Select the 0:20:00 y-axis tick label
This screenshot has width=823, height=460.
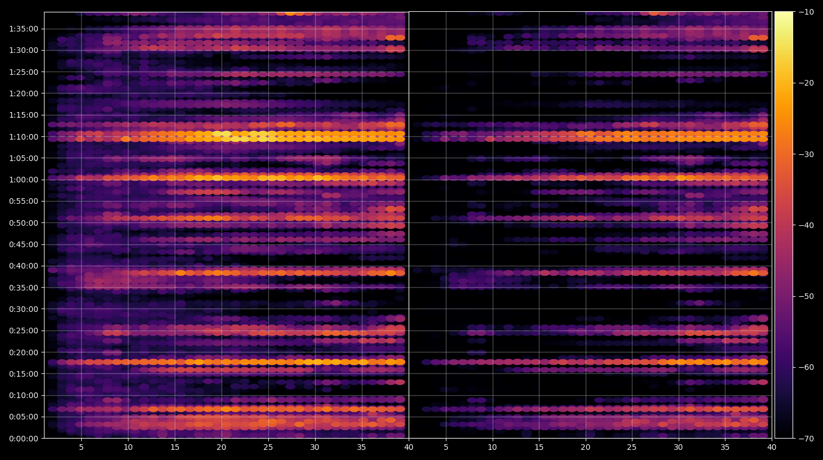click(x=24, y=352)
